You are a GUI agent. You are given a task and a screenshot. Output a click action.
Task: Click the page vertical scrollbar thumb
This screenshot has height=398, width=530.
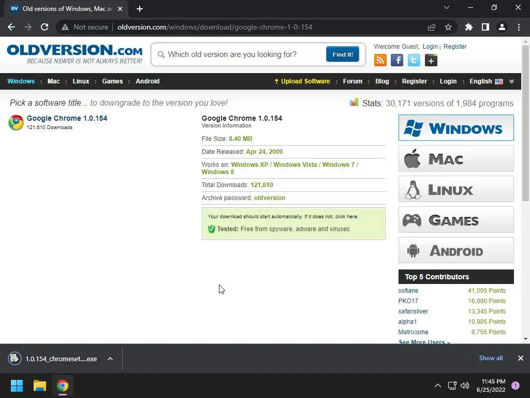click(525, 123)
